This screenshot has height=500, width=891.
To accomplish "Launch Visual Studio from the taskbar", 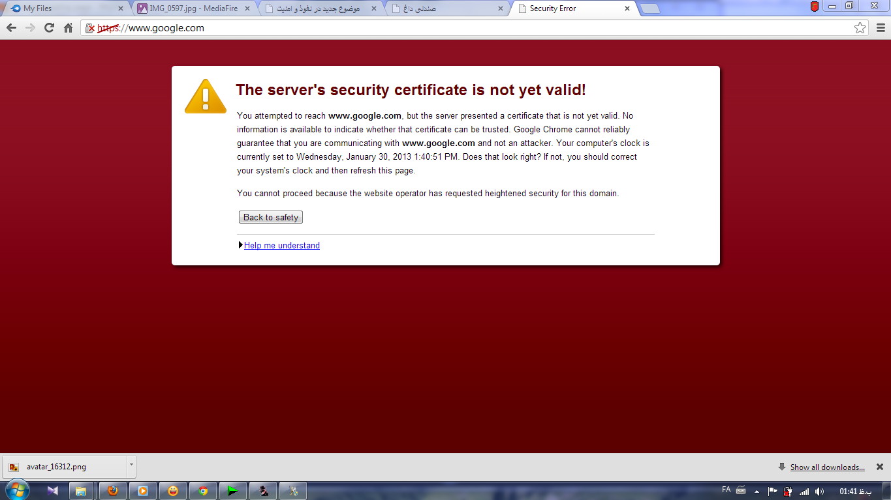I will (x=53, y=491).
